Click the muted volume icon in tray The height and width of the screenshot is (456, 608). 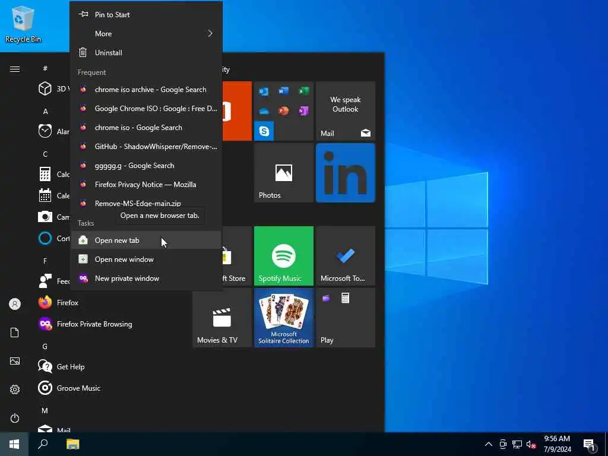tap(531, 444)
